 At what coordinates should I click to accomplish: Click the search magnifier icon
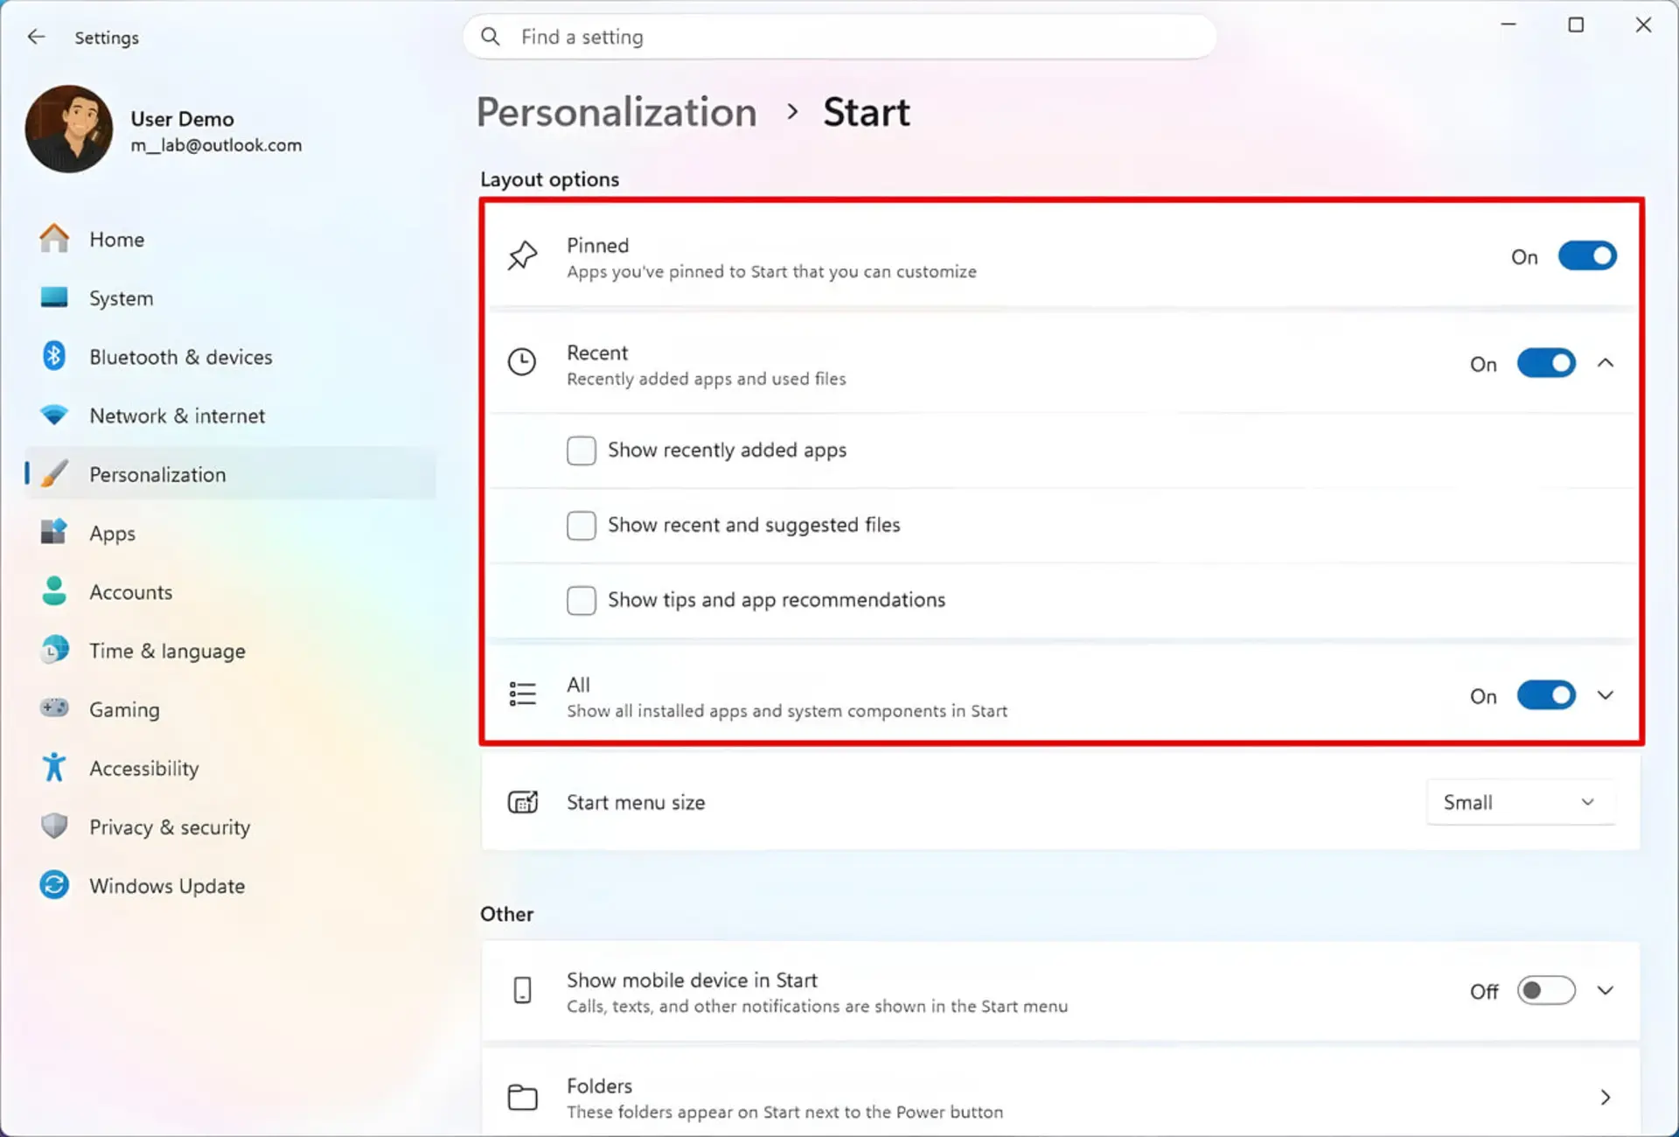pyautogui.click(x=491, y=37)
